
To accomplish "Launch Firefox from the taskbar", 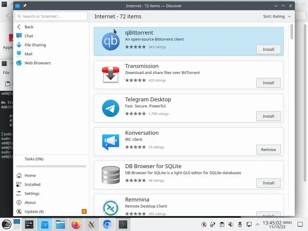I will tap(76, 224).
